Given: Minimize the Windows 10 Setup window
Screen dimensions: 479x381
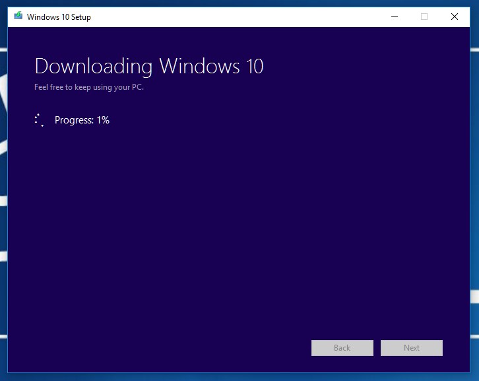Looking at the screenshot, I should 395,17.
